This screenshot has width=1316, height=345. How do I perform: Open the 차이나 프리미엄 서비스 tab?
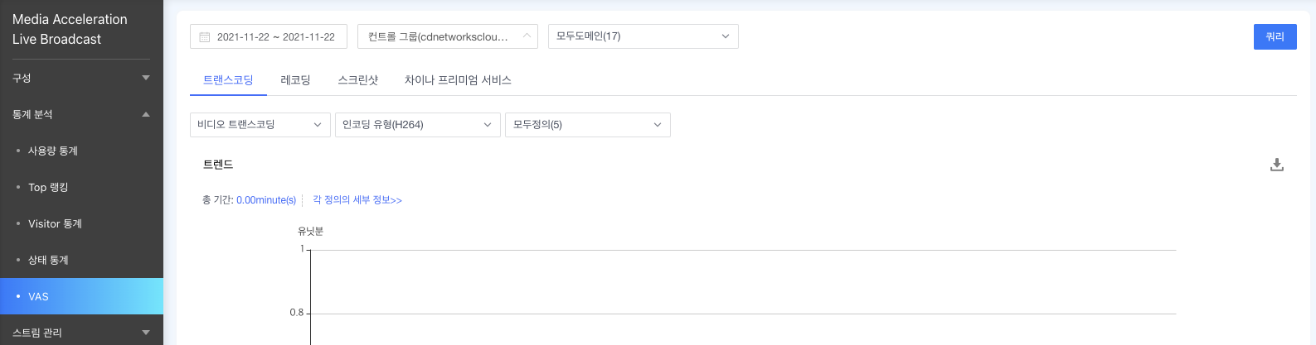pos(458,80)
